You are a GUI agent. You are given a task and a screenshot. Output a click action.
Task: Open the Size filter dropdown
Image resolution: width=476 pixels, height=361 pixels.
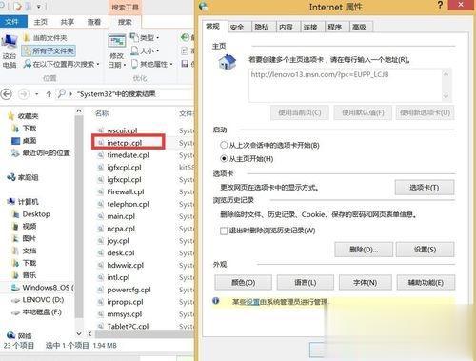(x=145, y=50)
